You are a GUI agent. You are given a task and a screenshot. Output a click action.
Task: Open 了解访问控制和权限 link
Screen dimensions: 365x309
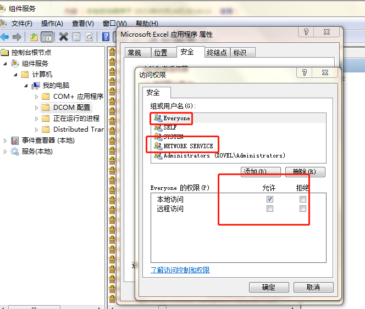[180, 270]
